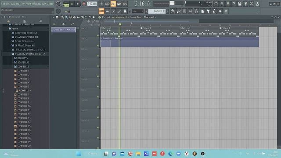Collapse the COWBELLS folder in the browser
The width and height of the screenshot is (281, 158).
tap(23, 67)
